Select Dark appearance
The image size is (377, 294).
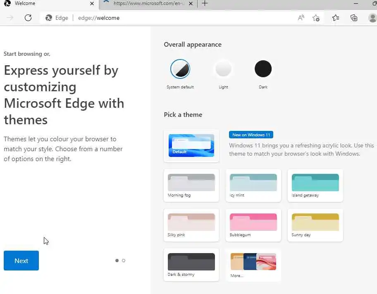[x=263, y=69]
